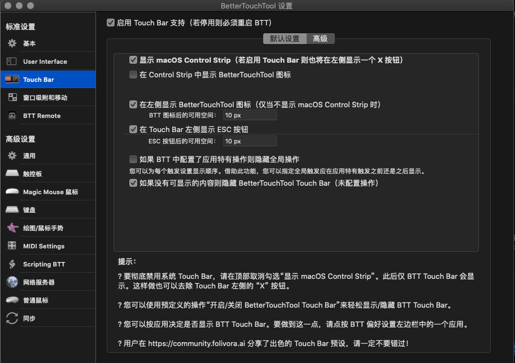Open User Interface settings icon
The image size is (515, 363).
pos(12,62)
